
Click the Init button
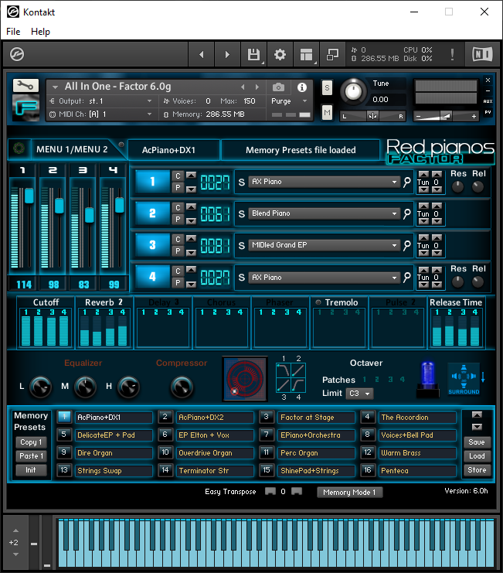(x=31, y=470)
